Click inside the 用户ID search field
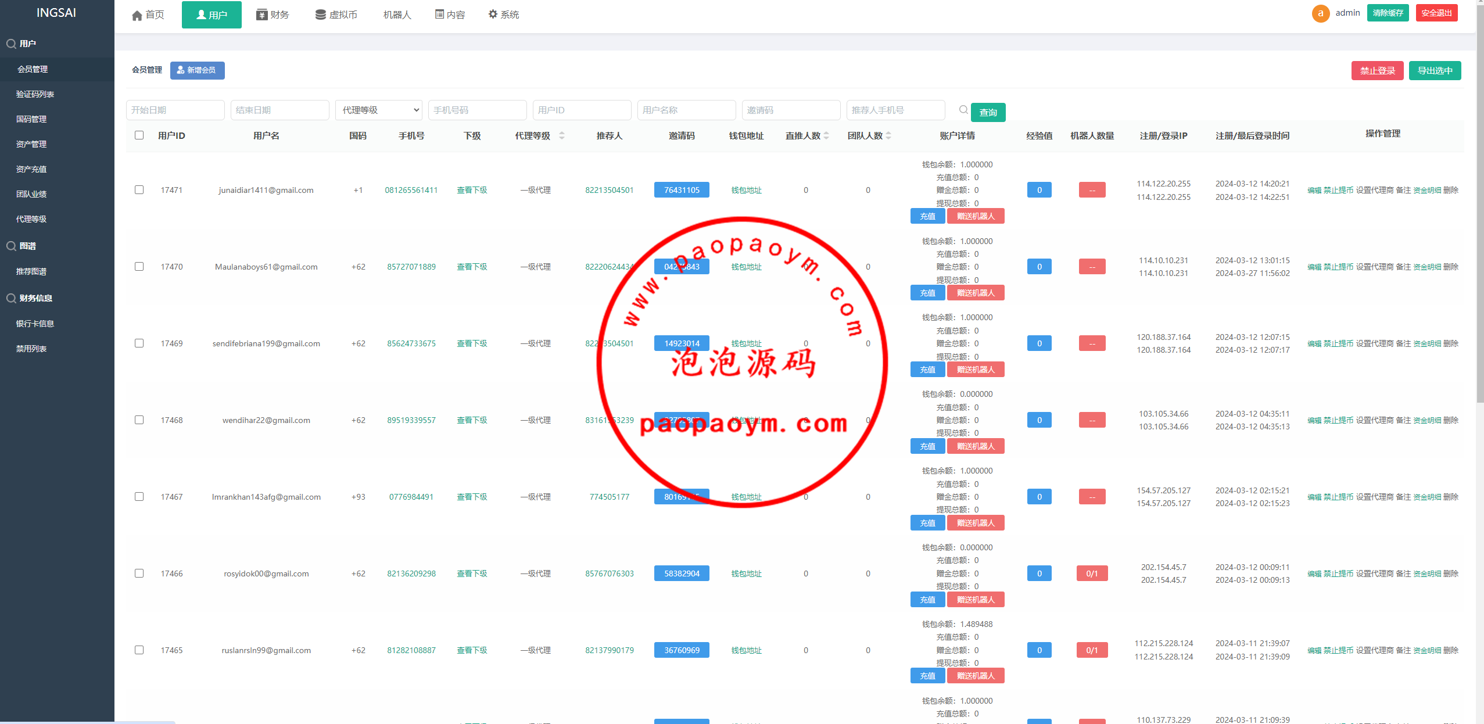 pos(582,110)
